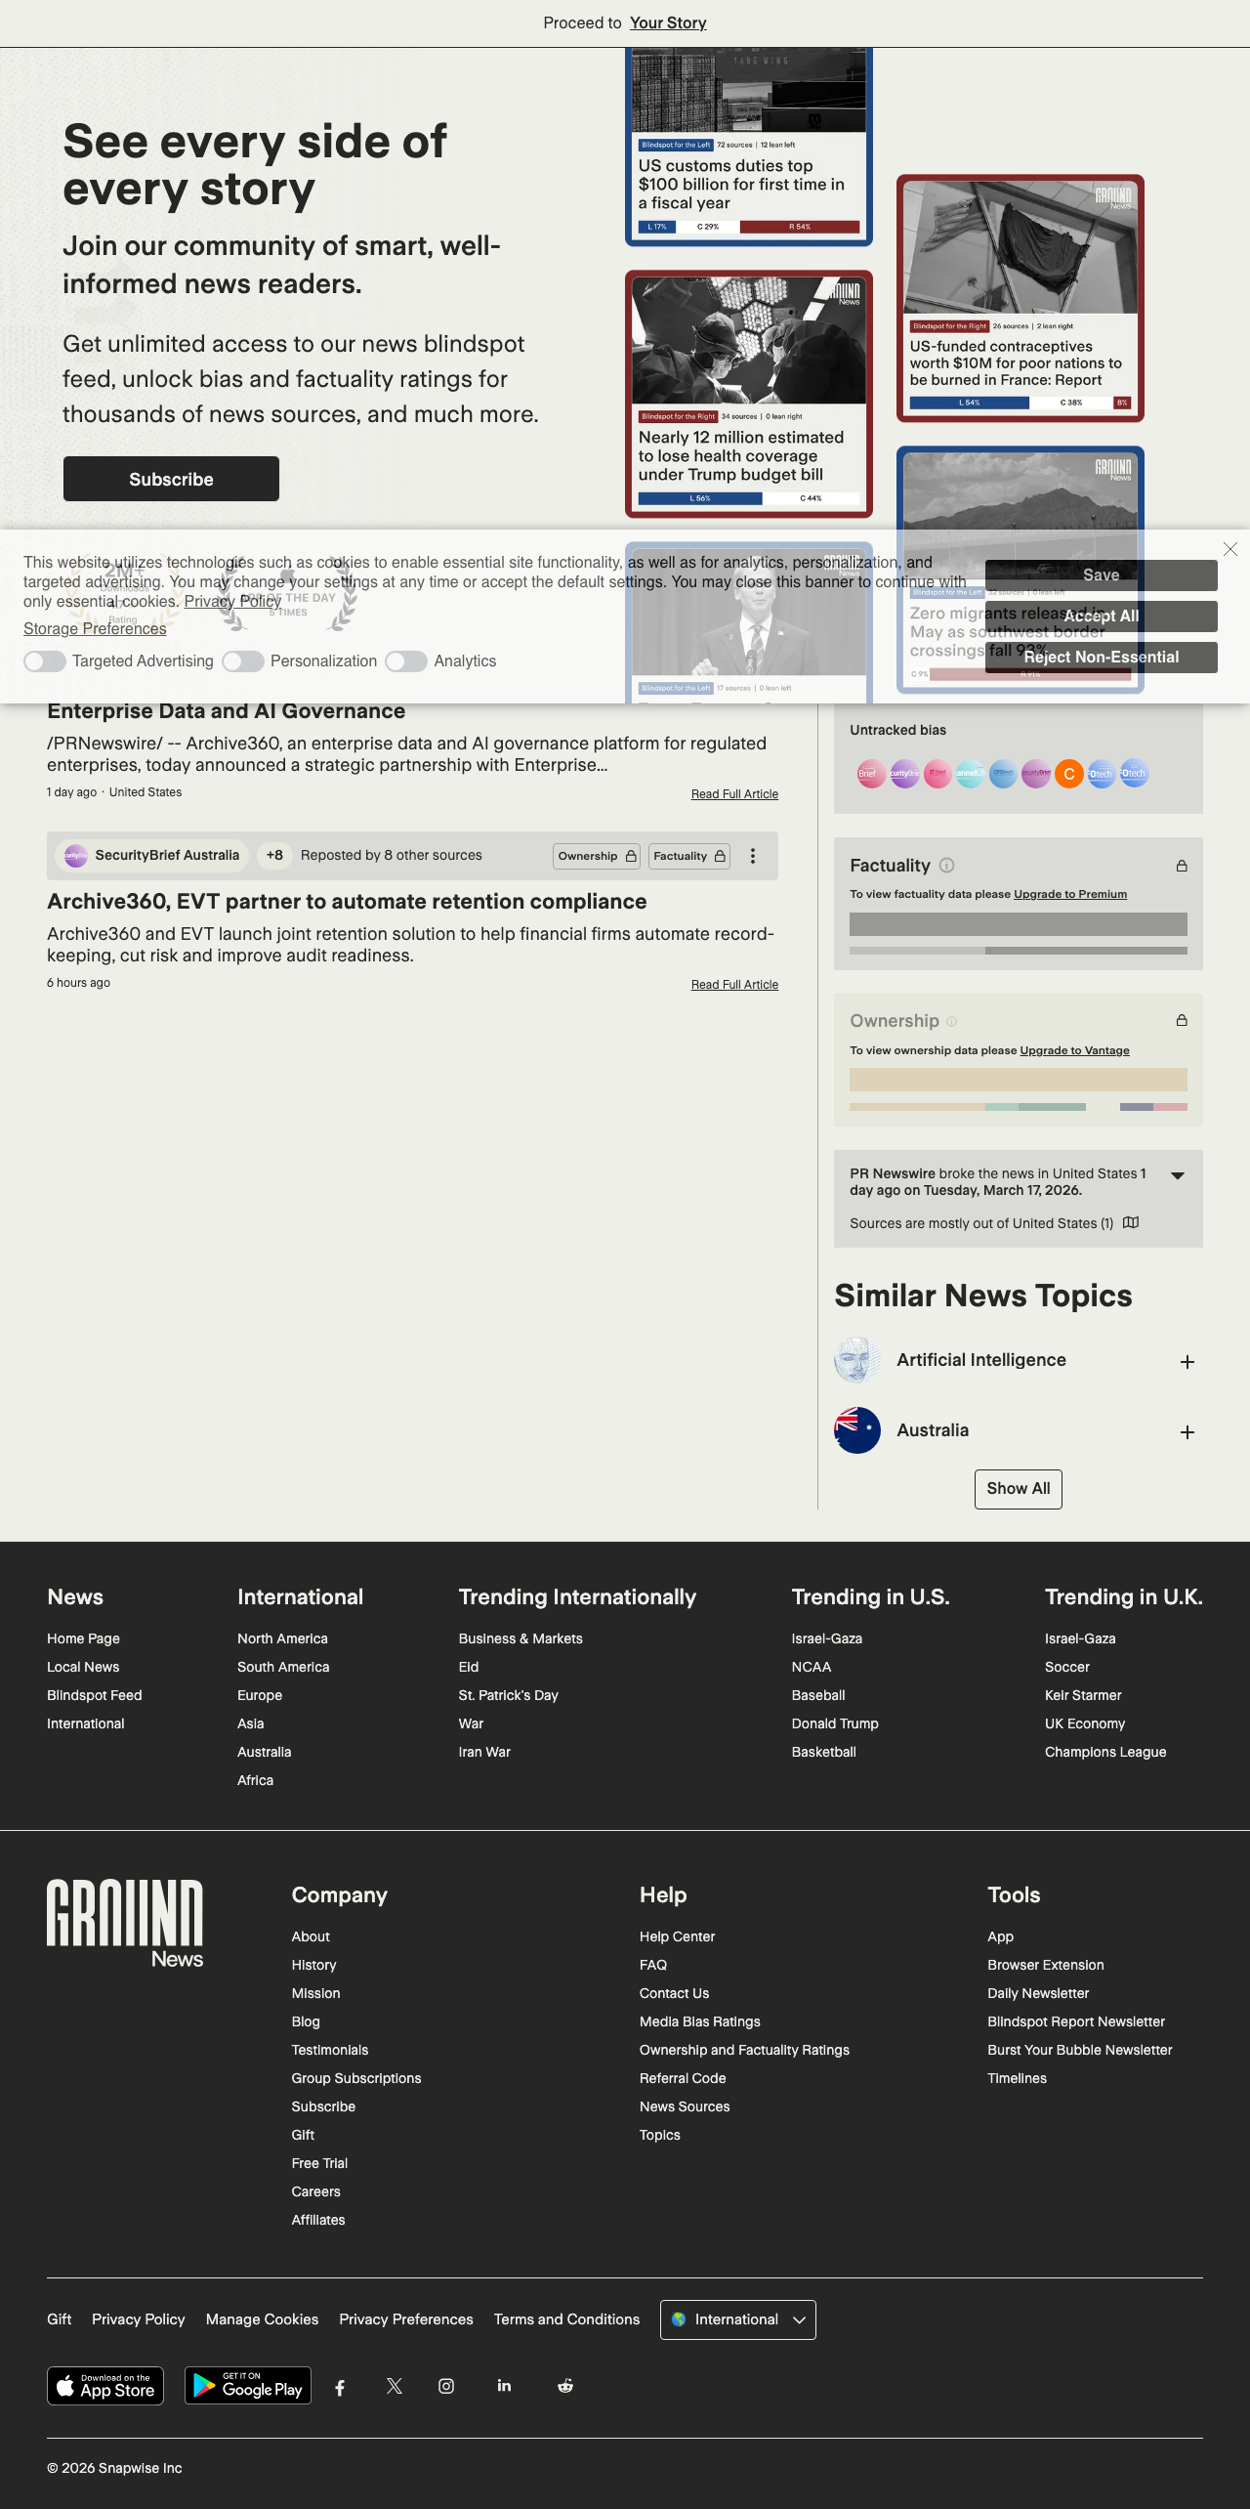Open the X (Twitter) icon
The height and width of the screenshot is (2509, 1250).
[x=395, y=2386]
